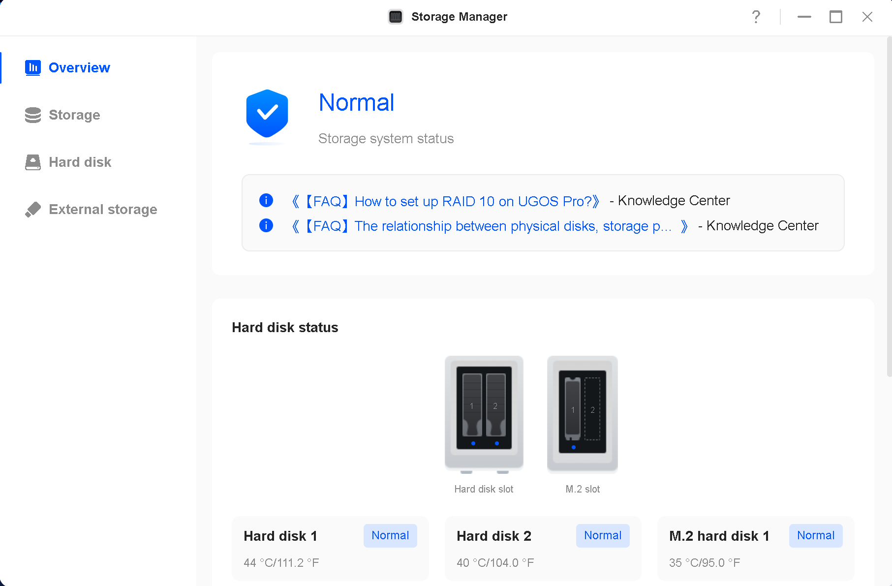Click the info icon beside the physical disks FAQ
Viewport: 892px width, 586px height.
click(266, 225)
